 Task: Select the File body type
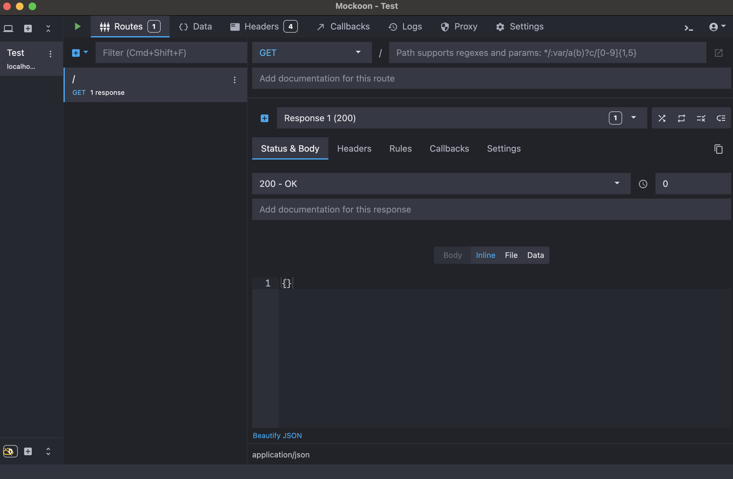pyautogui.click(x=511, y=255)
